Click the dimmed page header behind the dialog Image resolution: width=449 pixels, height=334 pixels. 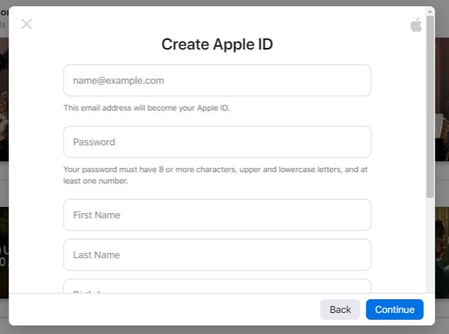pyautogui.click(x=3, y=17)
